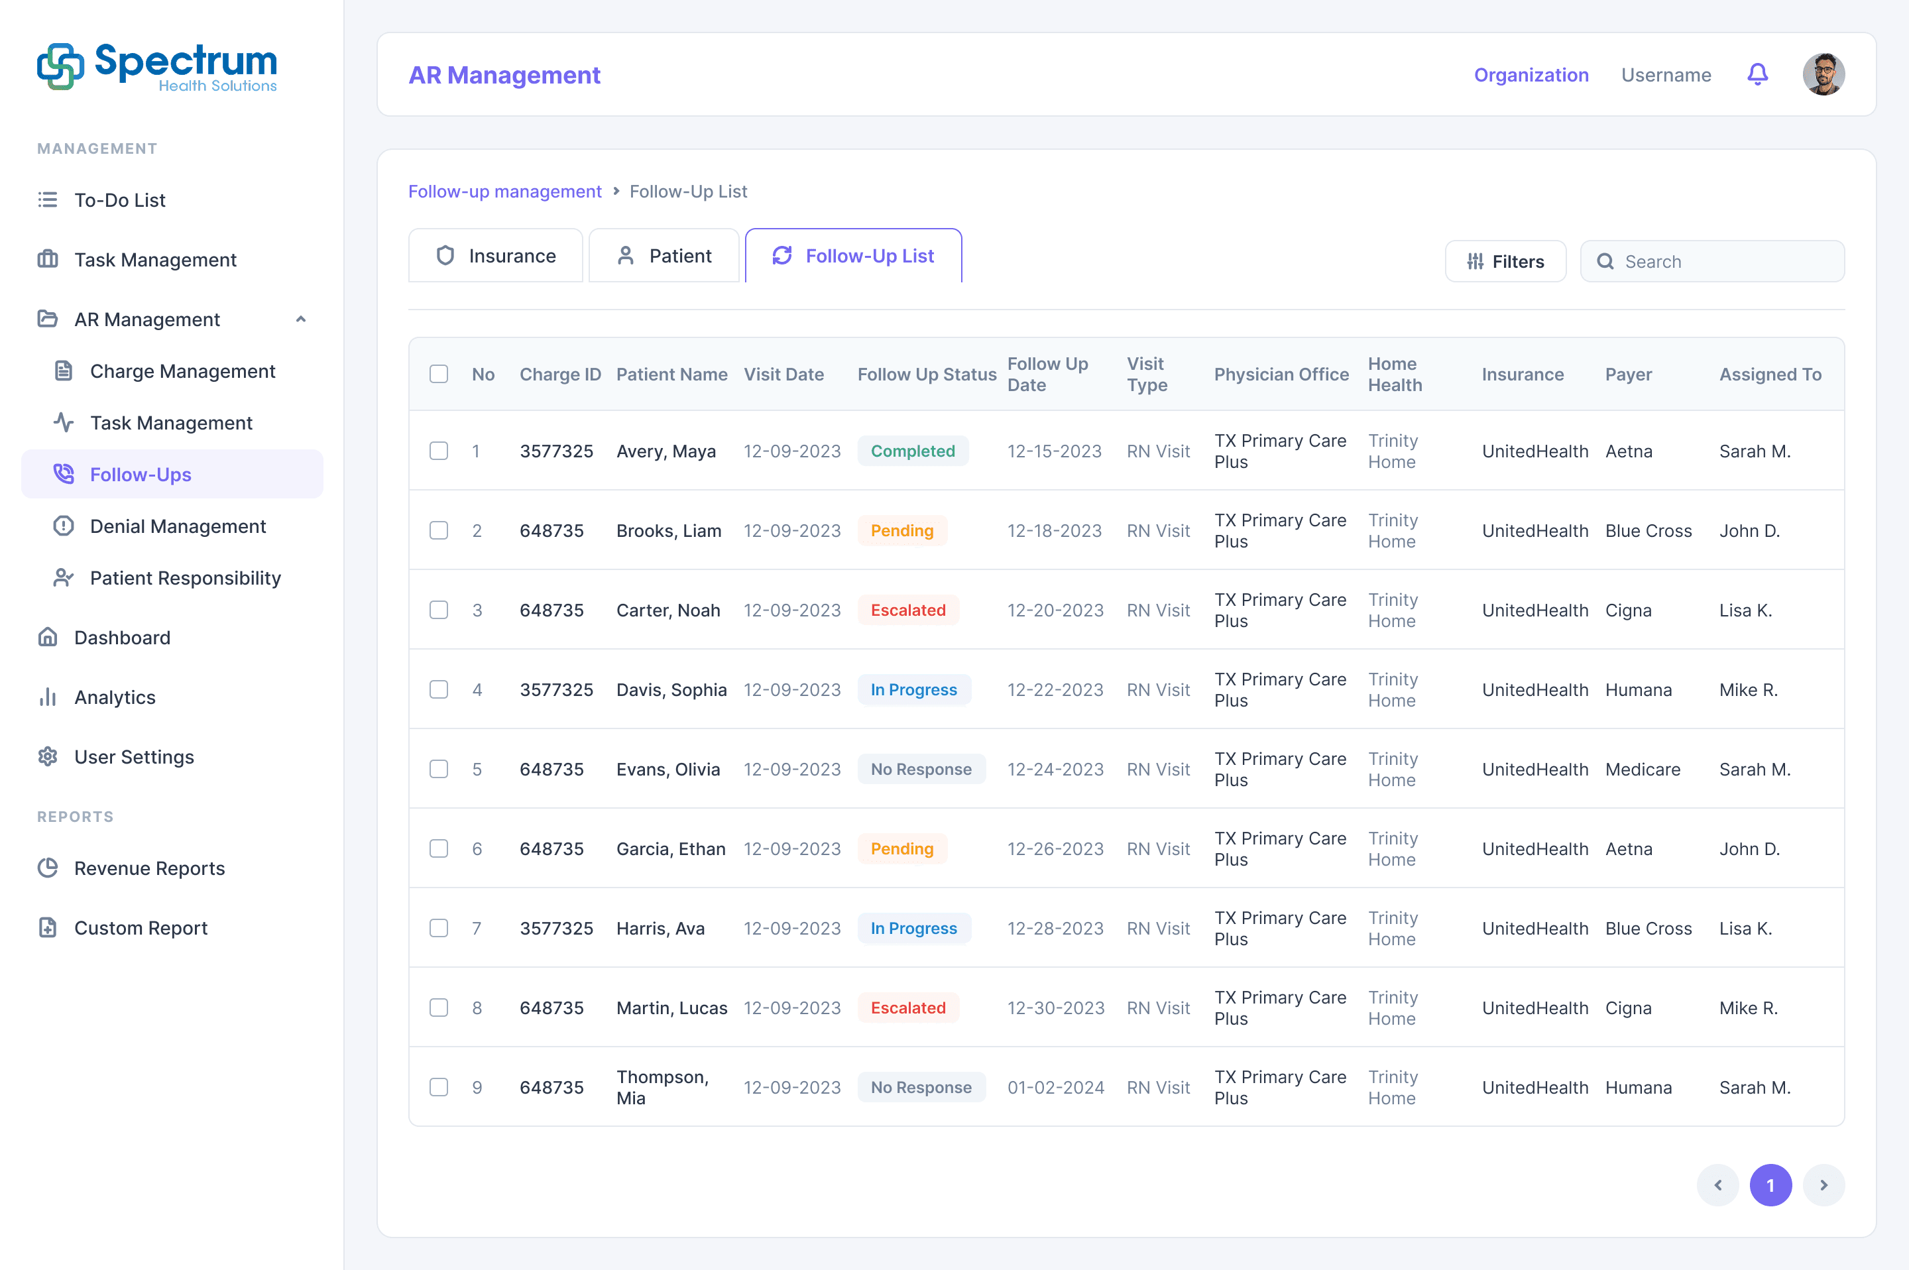Click the Follow-up management breadcrumb link
This screenshot has width=1909, height=1270.
click(x=504, y=192)
